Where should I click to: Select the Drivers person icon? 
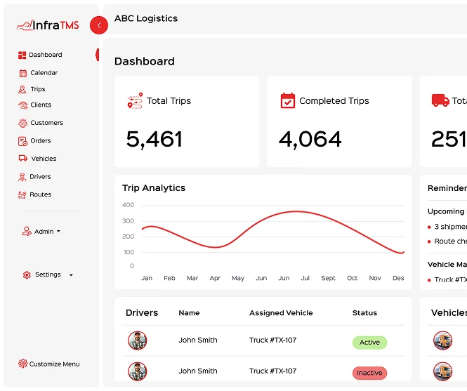coord(22,177)
